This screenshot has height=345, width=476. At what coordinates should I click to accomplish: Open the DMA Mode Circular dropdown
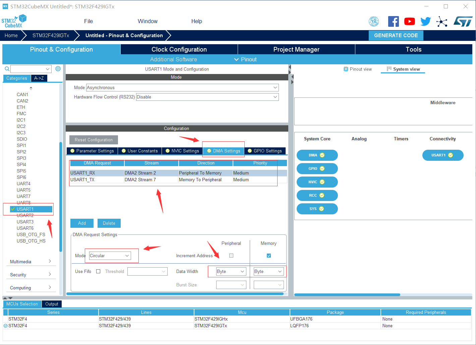click(110, 256)
